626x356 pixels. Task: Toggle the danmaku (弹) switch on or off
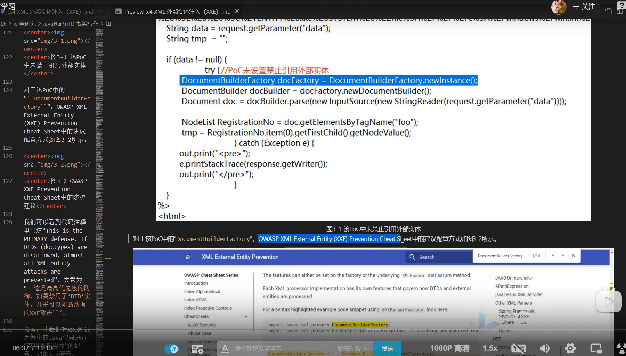click(x=171, y=349)
